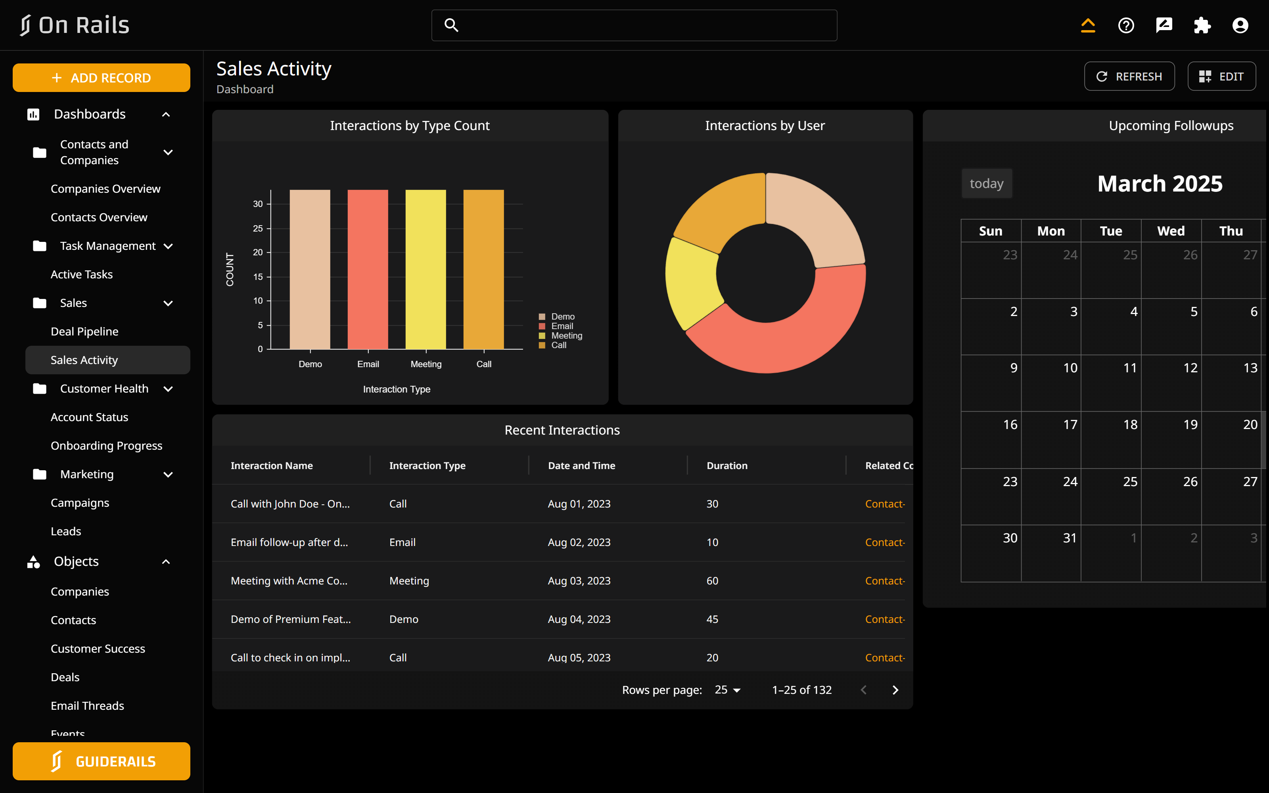Click the Dashboards bar-chart icon
Viewport: 1269px width, 793px height.
[x=33, y=114]
